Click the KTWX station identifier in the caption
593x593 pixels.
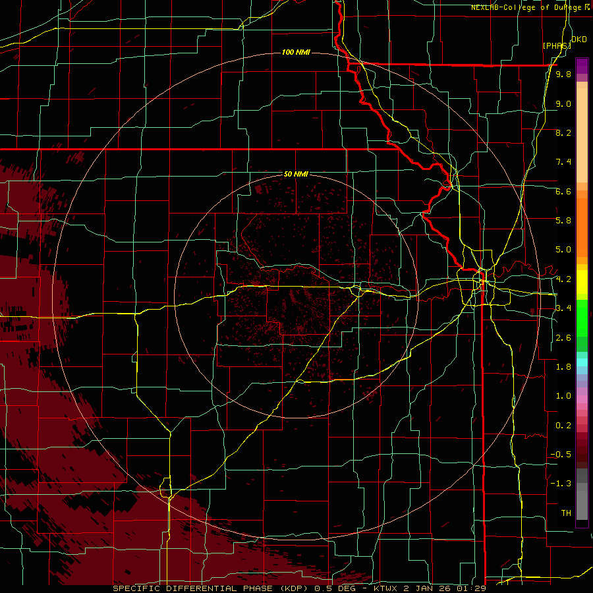tap(387, 588)
